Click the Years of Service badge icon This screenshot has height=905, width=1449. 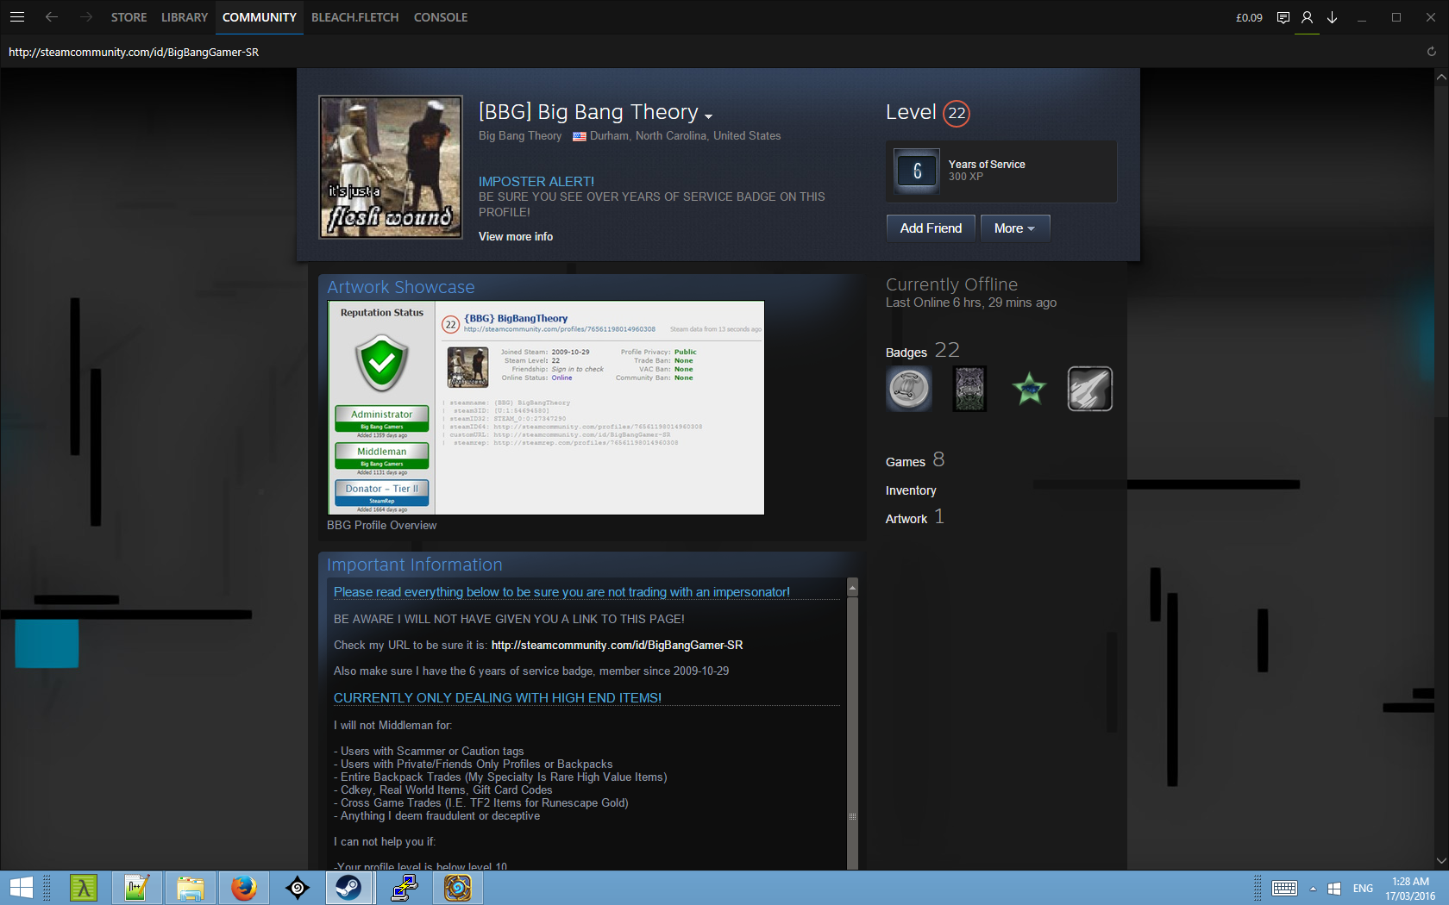[917, 171]
